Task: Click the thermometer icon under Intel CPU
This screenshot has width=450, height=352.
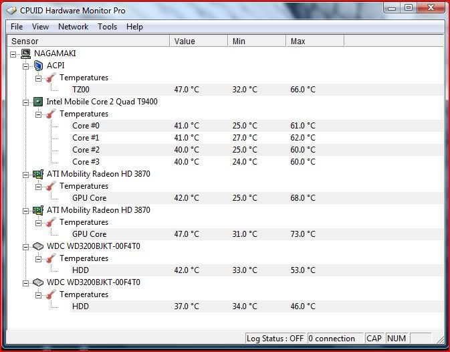Action: (x=51, y=114)
